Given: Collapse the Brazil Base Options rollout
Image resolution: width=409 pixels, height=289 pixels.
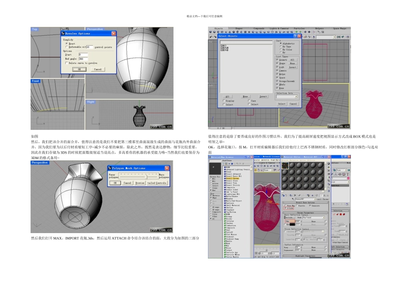Looking at the screenshot, I should click(x=305, y=203).
